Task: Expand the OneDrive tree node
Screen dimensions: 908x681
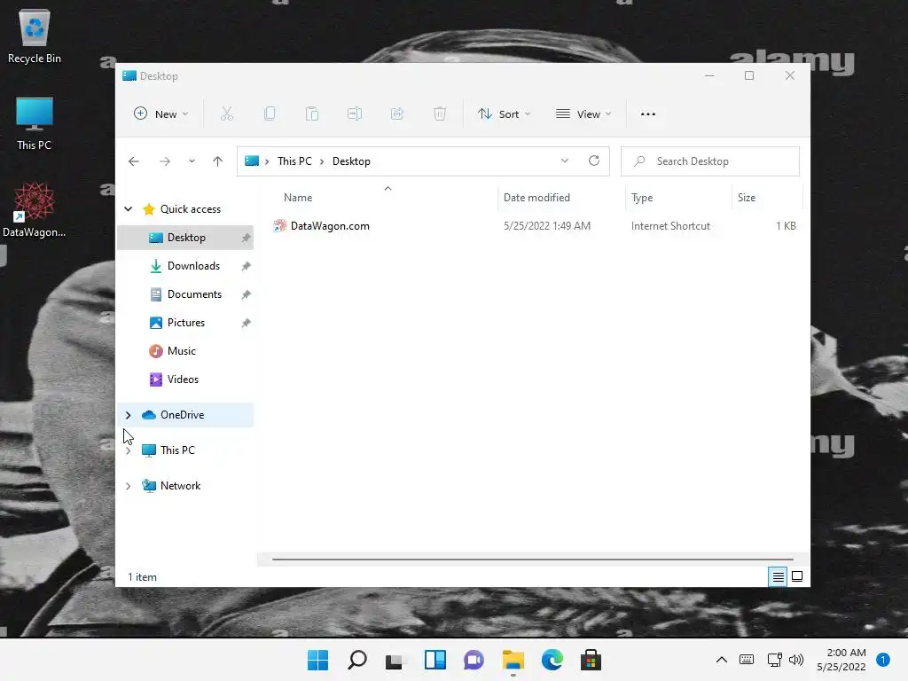Action: (x=129, y=415)
